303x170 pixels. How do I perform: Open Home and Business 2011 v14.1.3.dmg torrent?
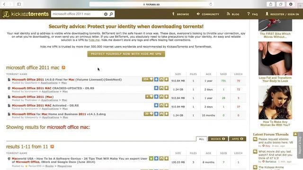tap(59, 114)
